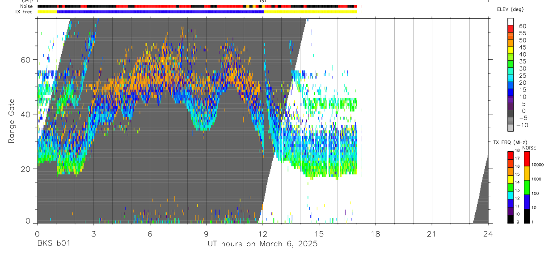Select the yellow 1000–10000 block of NOISE colorbar
The width and height of the screenshot is (549, 253).
tap(527, 173)
